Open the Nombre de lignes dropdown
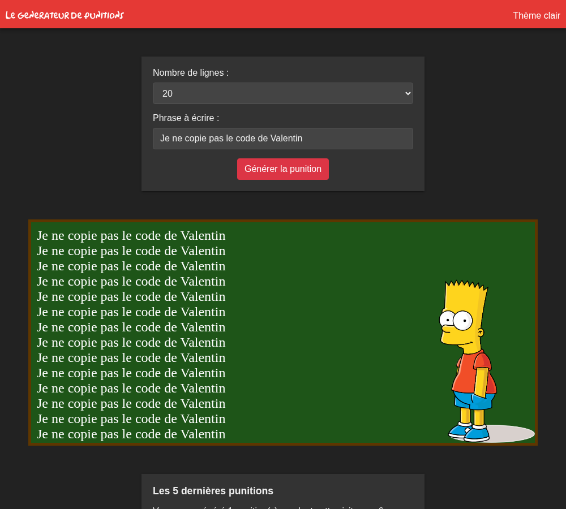The width and height of the screenshot is (566, 509). click(x=282, y=93)
